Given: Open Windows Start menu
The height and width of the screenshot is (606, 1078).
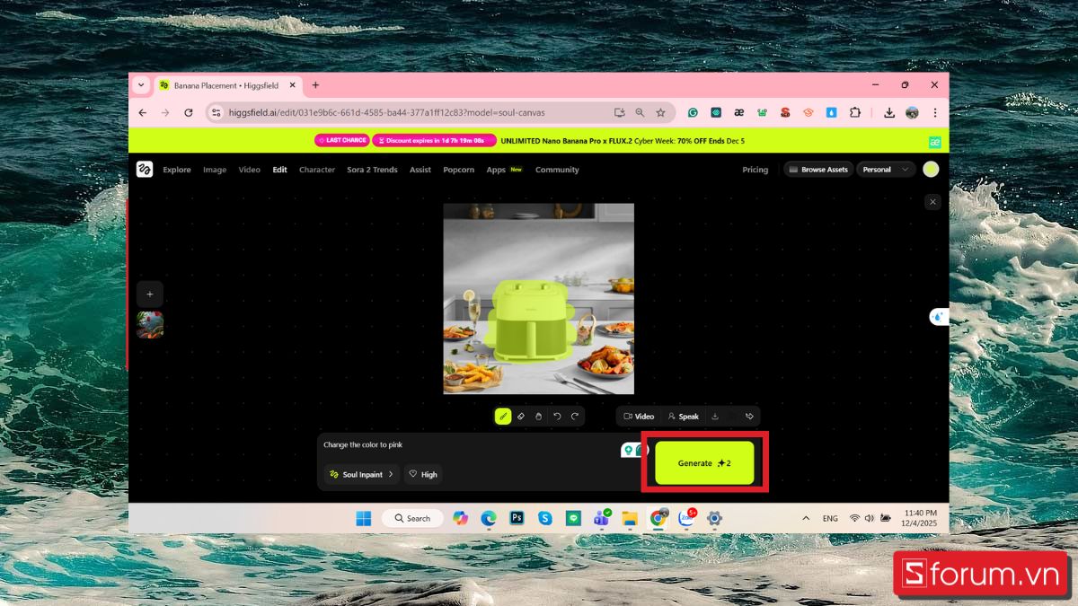Looking at the screenshot, I should (363, 518).
